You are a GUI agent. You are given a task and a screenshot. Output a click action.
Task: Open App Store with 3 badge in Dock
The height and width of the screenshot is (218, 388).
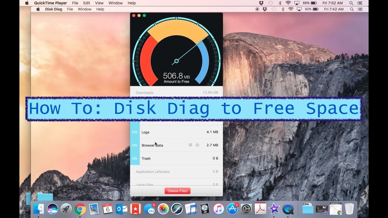(x=232, y=209)
